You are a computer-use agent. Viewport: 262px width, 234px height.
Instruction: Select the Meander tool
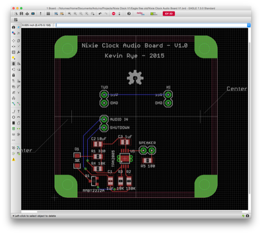click(14, 98)
